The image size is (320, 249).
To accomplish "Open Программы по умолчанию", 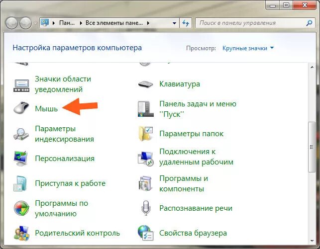I will pos(61,208).
